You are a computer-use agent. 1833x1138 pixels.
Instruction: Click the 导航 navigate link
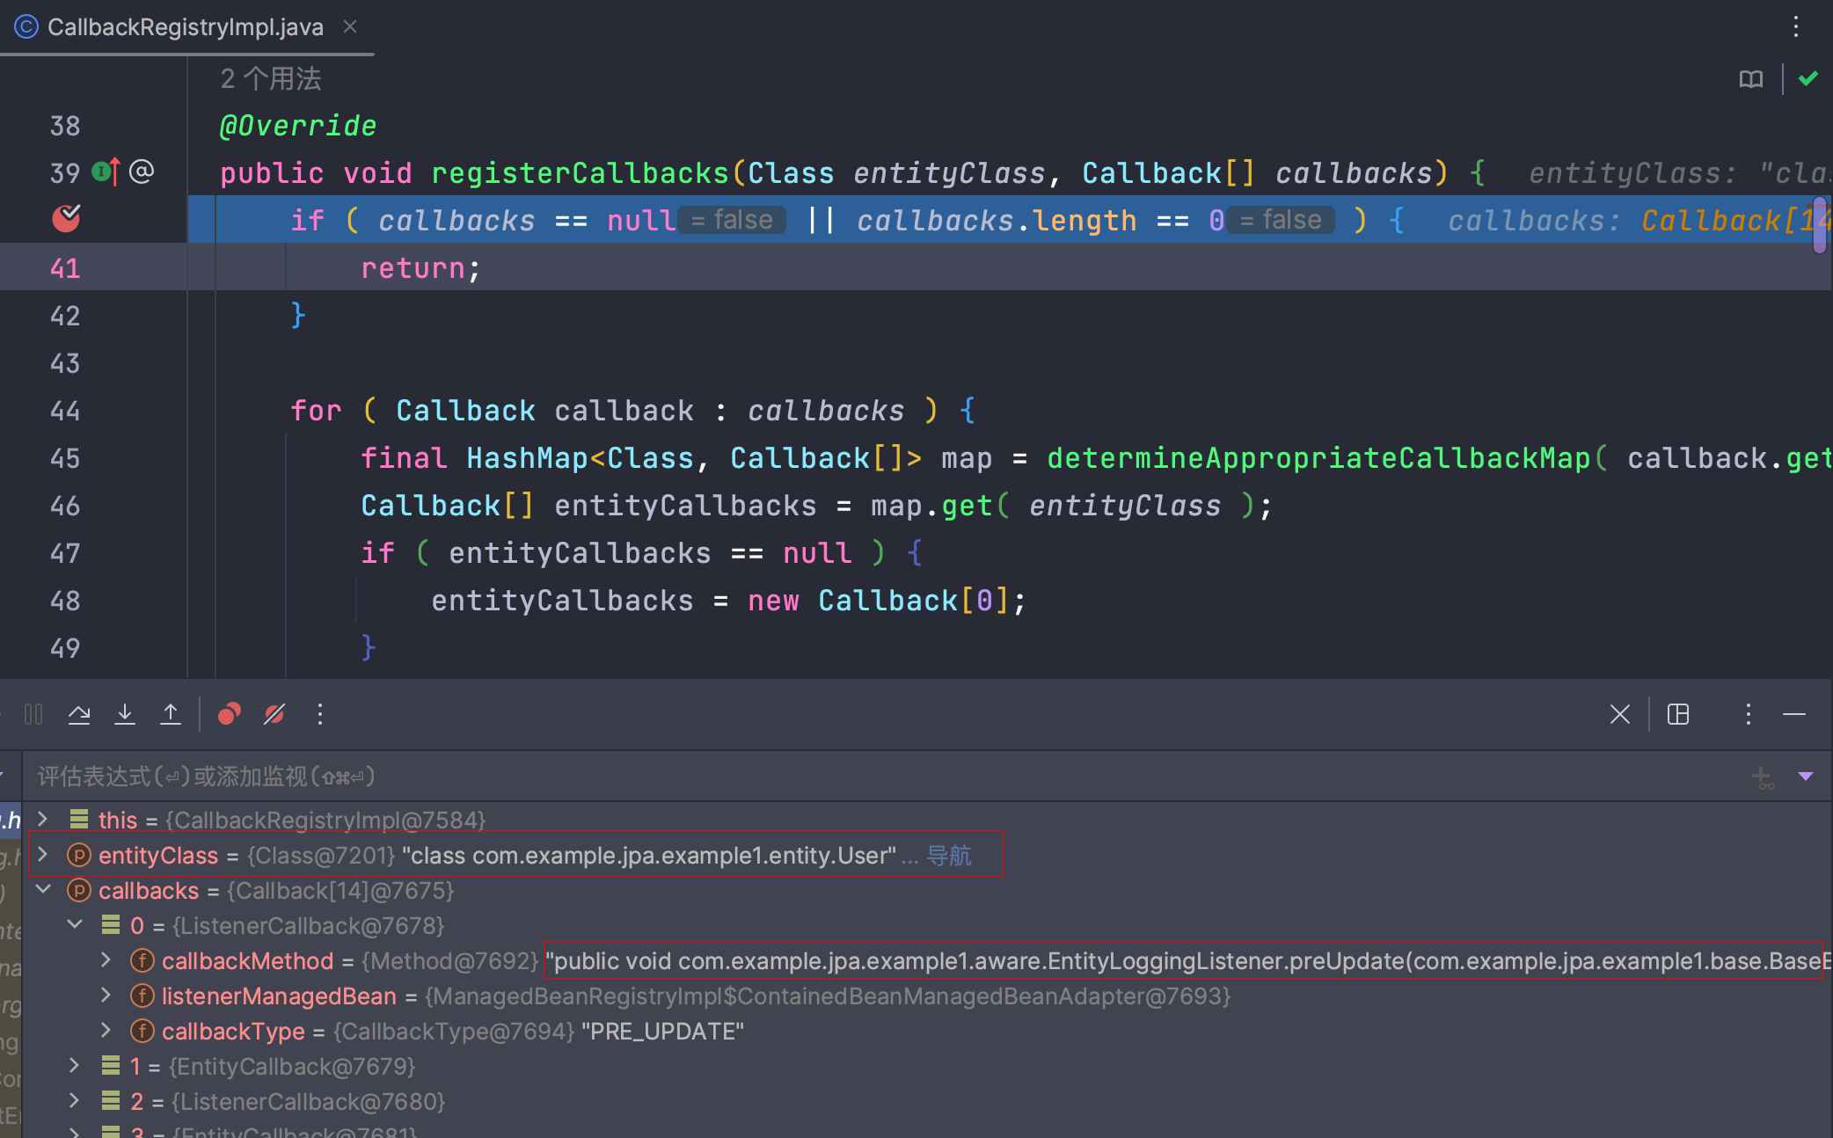(x=949, y=856)
